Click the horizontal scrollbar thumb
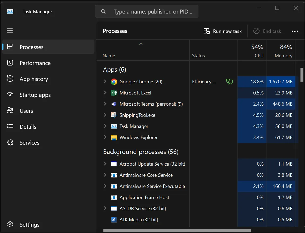Screen dimensions: 305x233 (x=177, y=230)
